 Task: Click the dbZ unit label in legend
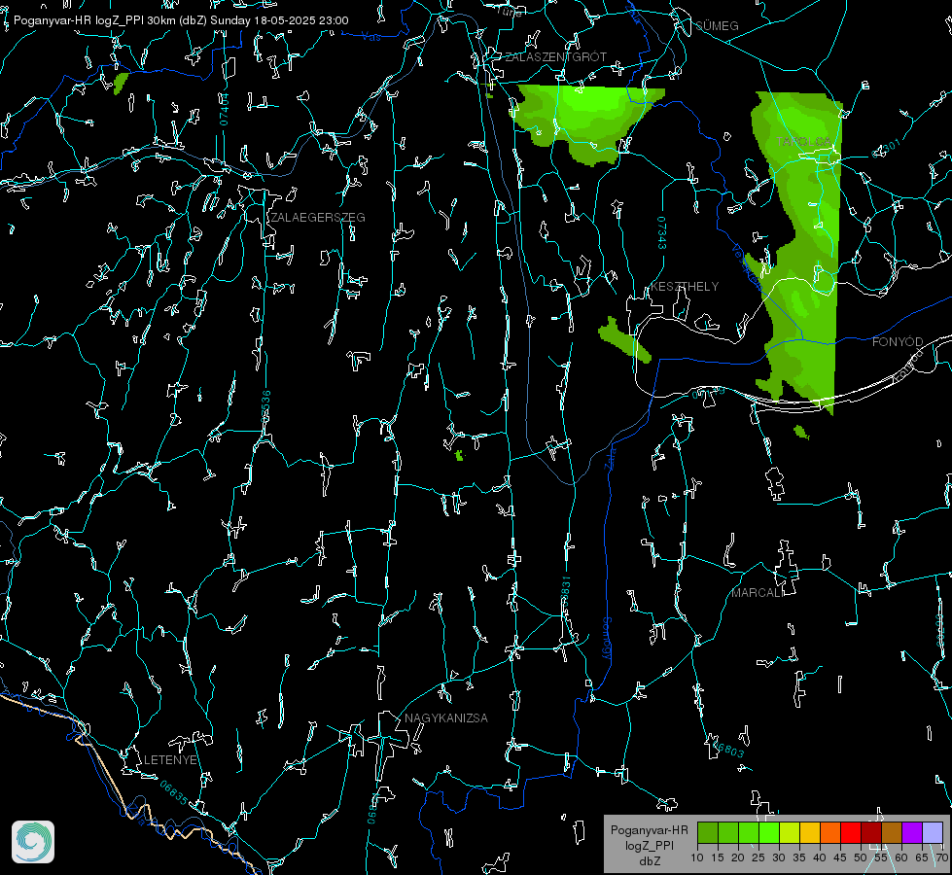pos(650,861)
